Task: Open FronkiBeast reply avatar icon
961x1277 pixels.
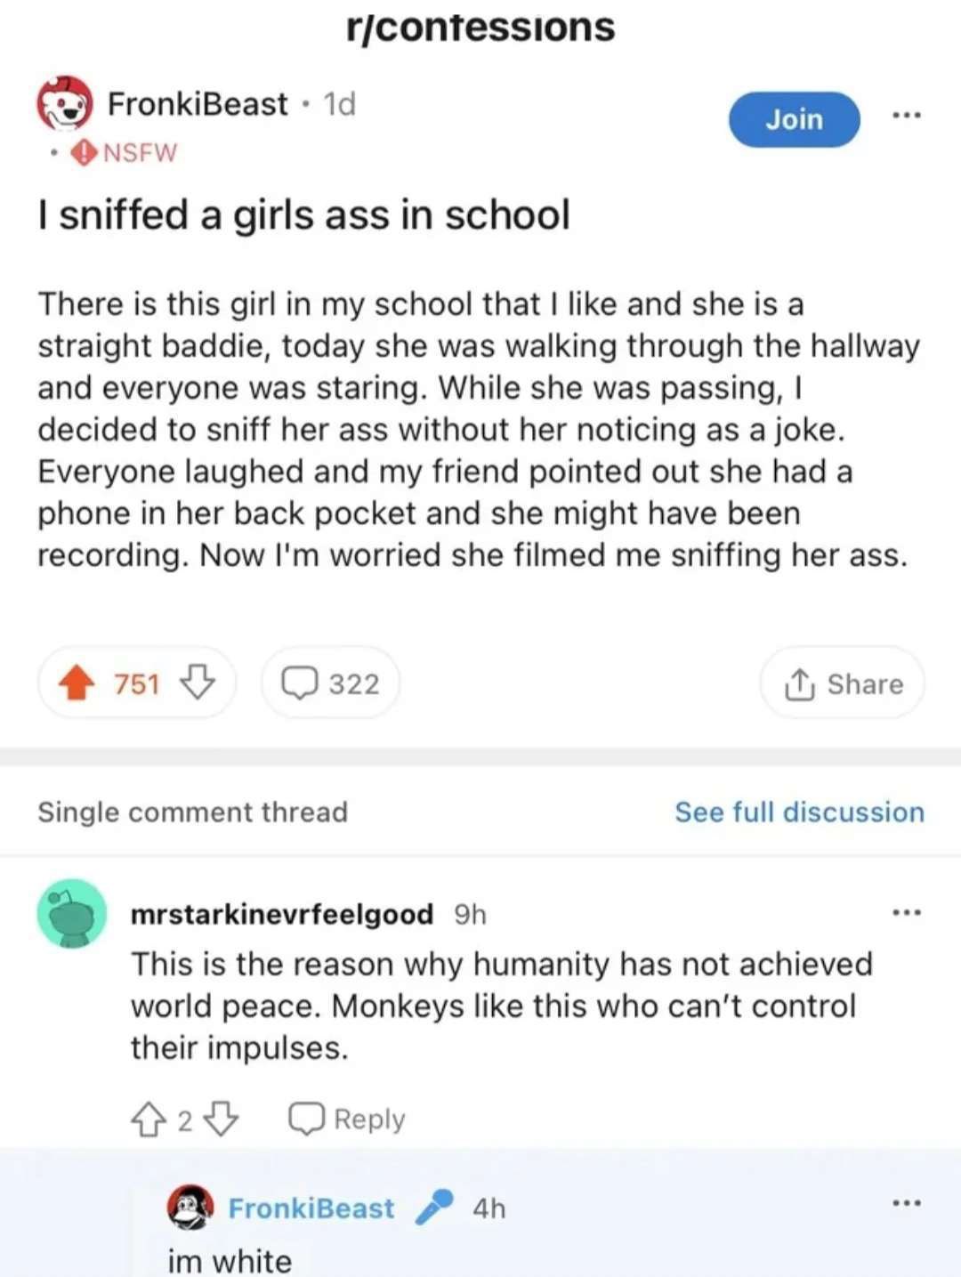Action: click(190, 1208)
